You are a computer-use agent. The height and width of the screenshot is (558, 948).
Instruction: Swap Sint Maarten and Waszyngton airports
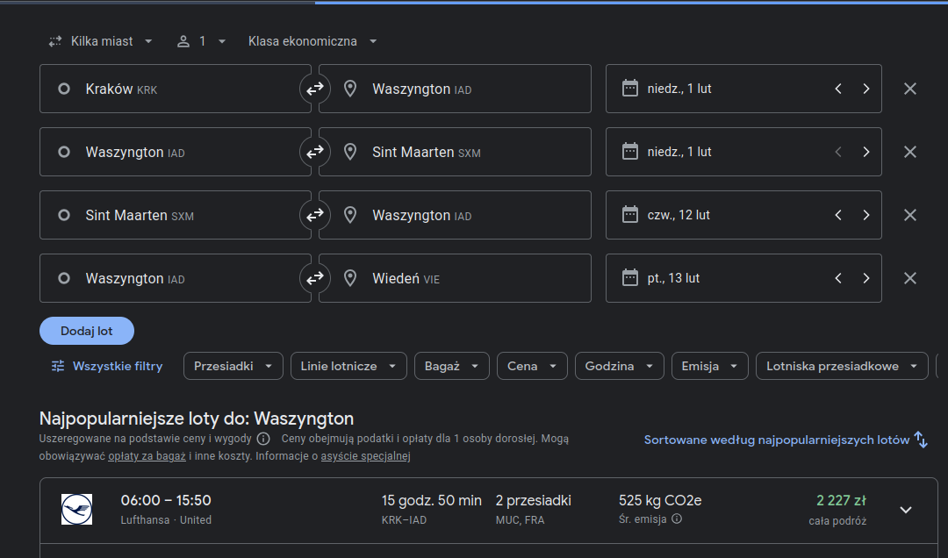click(x=315, y=215)
